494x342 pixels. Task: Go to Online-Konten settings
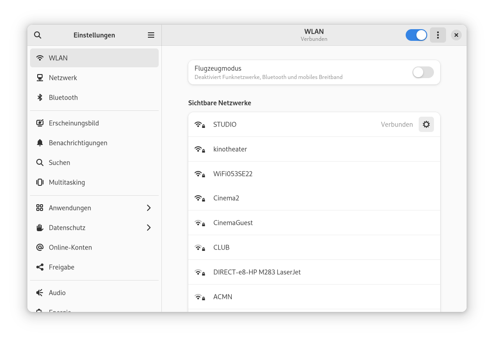pyautogui.click(x=70, y=247)
